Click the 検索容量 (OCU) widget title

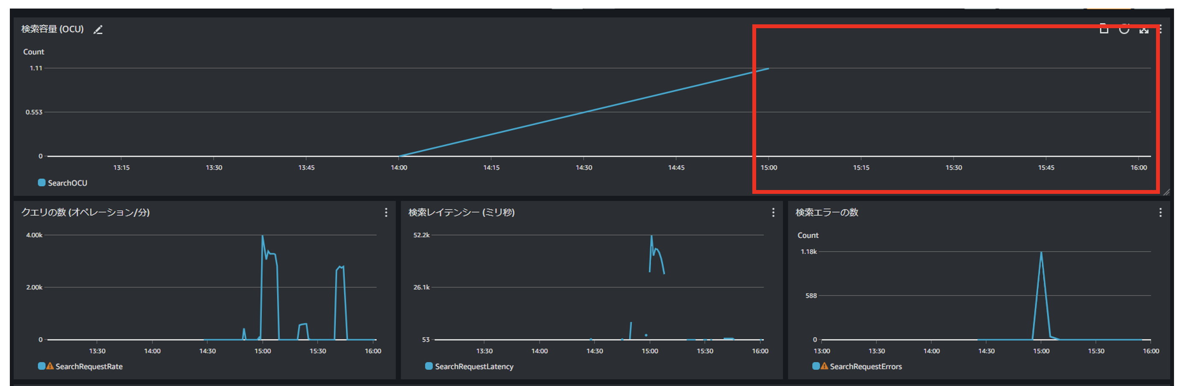tap(53, 29)
